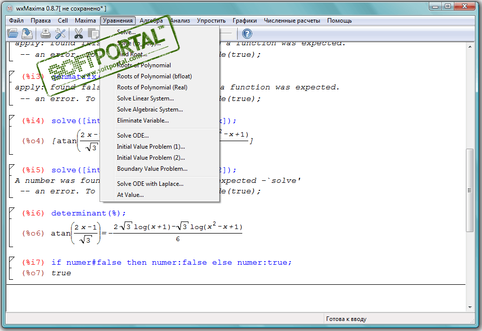The height and width of the screenshot is (331, 482).
Task: Open the Упростить menu
Action: (211, 21)
